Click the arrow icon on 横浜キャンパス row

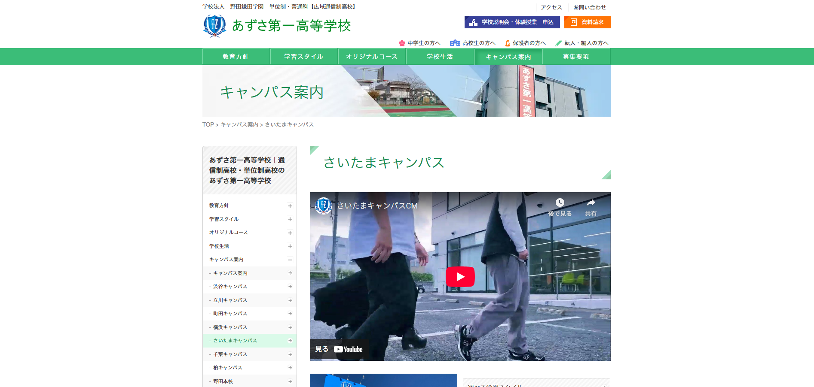[290, 327]
